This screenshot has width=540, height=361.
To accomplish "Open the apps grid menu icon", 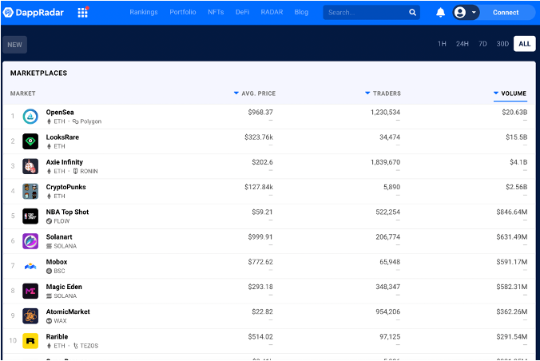I will (83, 13).
